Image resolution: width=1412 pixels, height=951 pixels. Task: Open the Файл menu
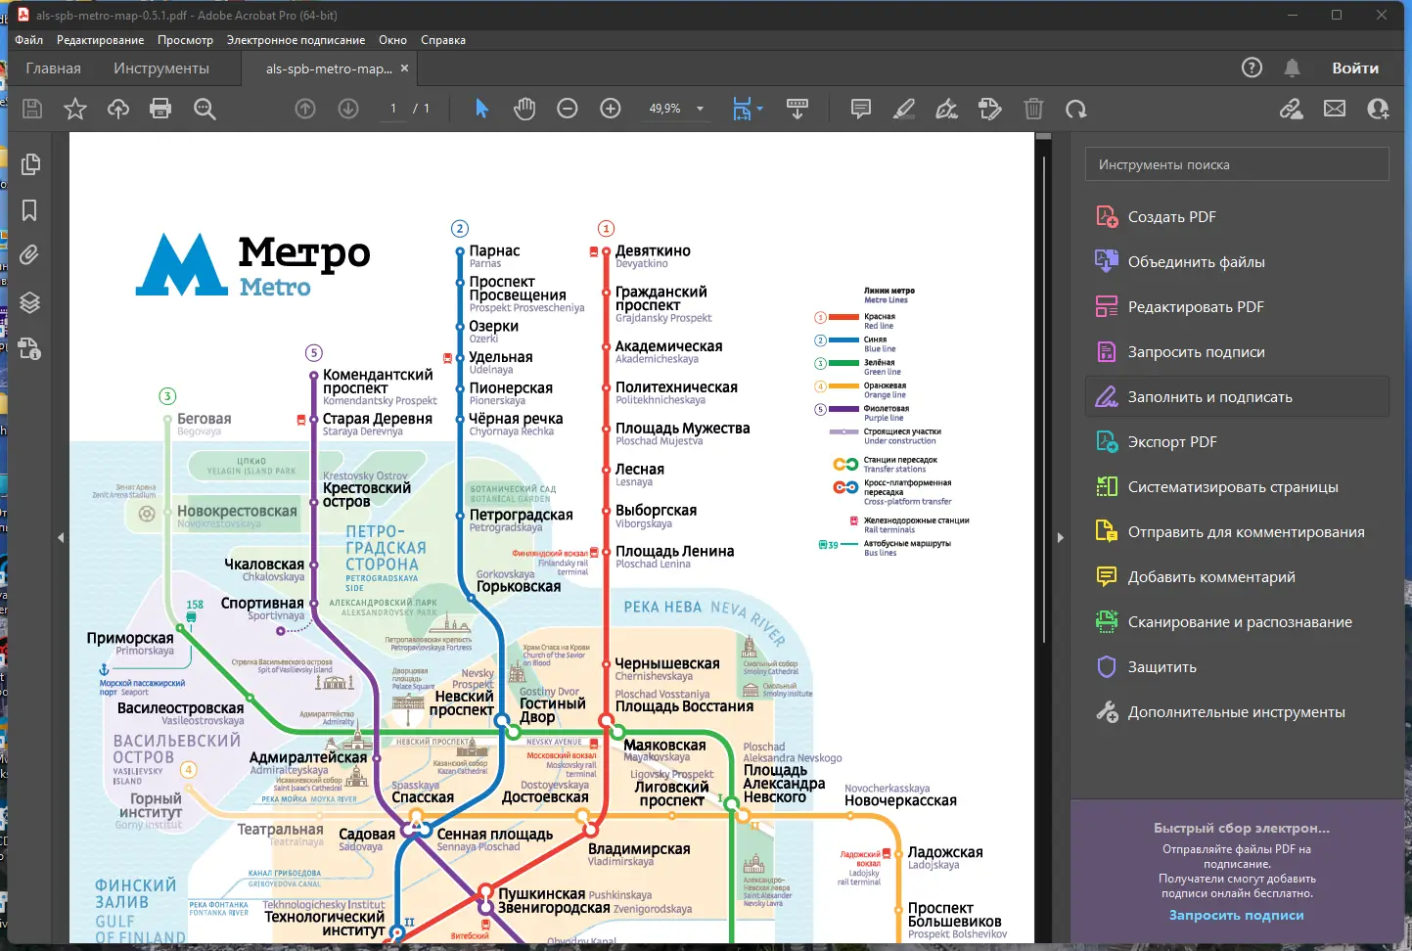pos(29,40)
